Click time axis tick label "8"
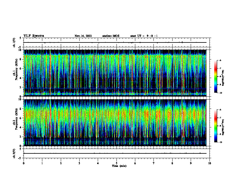 172,163
